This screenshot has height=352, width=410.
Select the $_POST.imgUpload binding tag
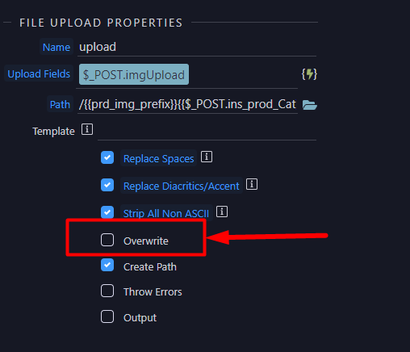point(134,74)
